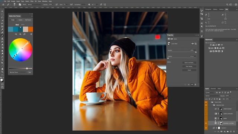Image resolution: width=238 pixels, height=134 pixels.
Task: Toggle visibility of the Tone & Color group
Action: 206,102
